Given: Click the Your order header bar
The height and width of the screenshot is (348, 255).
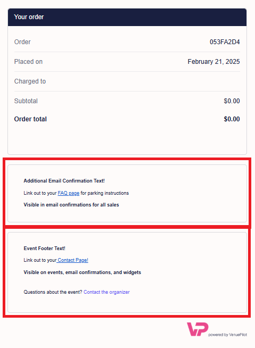Looking at the screenshot, I should [127, 17].
